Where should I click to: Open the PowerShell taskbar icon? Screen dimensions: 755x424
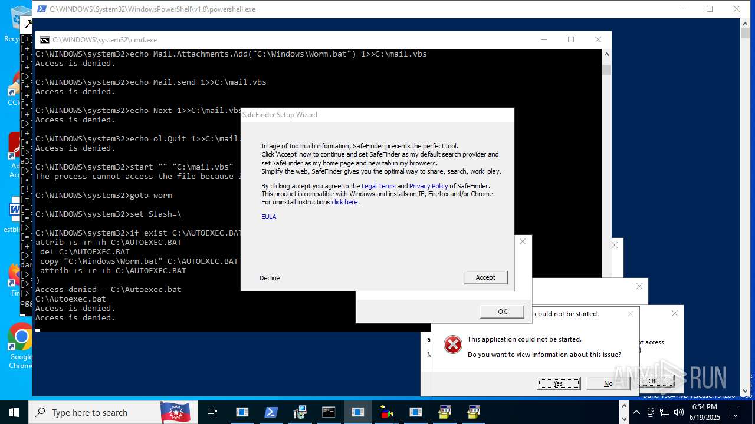[x=271, y=412]
